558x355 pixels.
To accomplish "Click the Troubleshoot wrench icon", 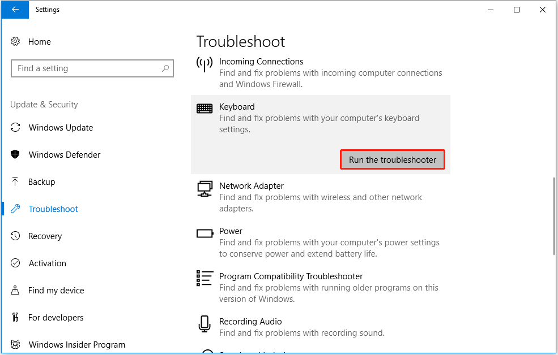I will (16, 209).
